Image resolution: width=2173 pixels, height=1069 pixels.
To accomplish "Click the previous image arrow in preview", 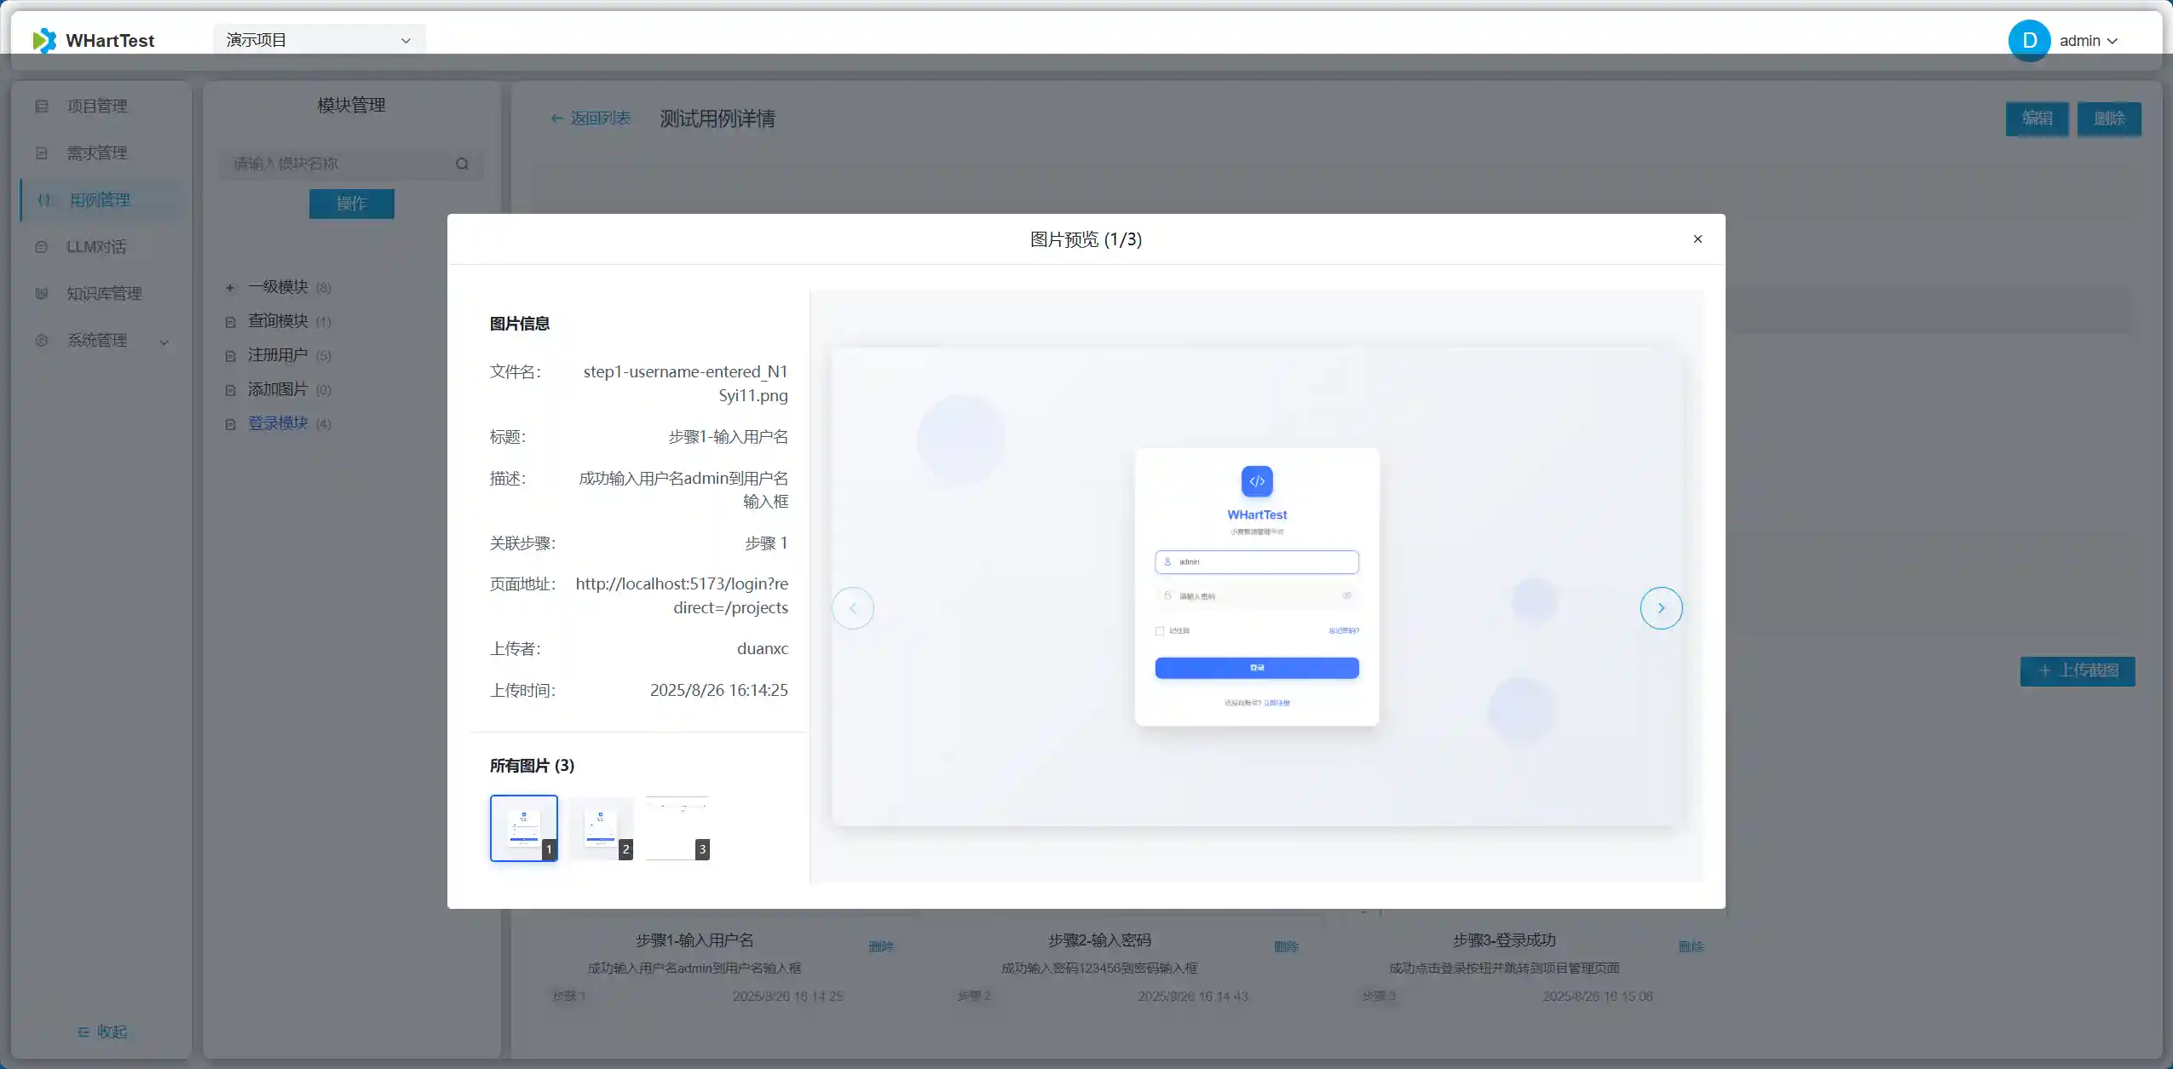I will coord(853,608).
